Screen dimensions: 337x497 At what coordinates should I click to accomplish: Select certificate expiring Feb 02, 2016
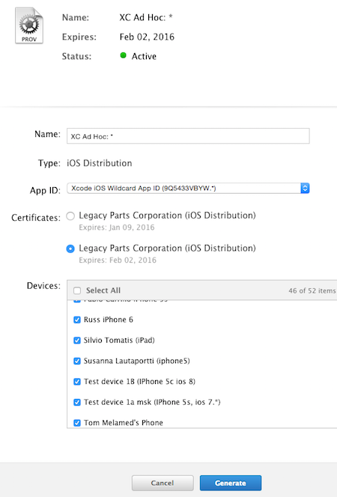[x=70, y=248]
